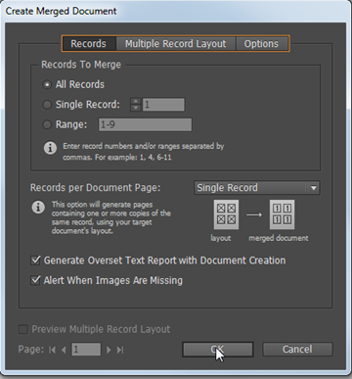The width and height of the screenshot is (352, 379).
Task: Jump to last page navigation icon
Action: 120,350
